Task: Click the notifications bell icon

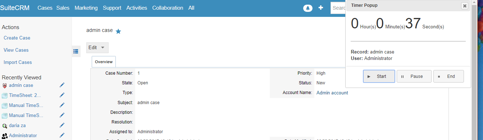Action: click(x=308, y=8)
